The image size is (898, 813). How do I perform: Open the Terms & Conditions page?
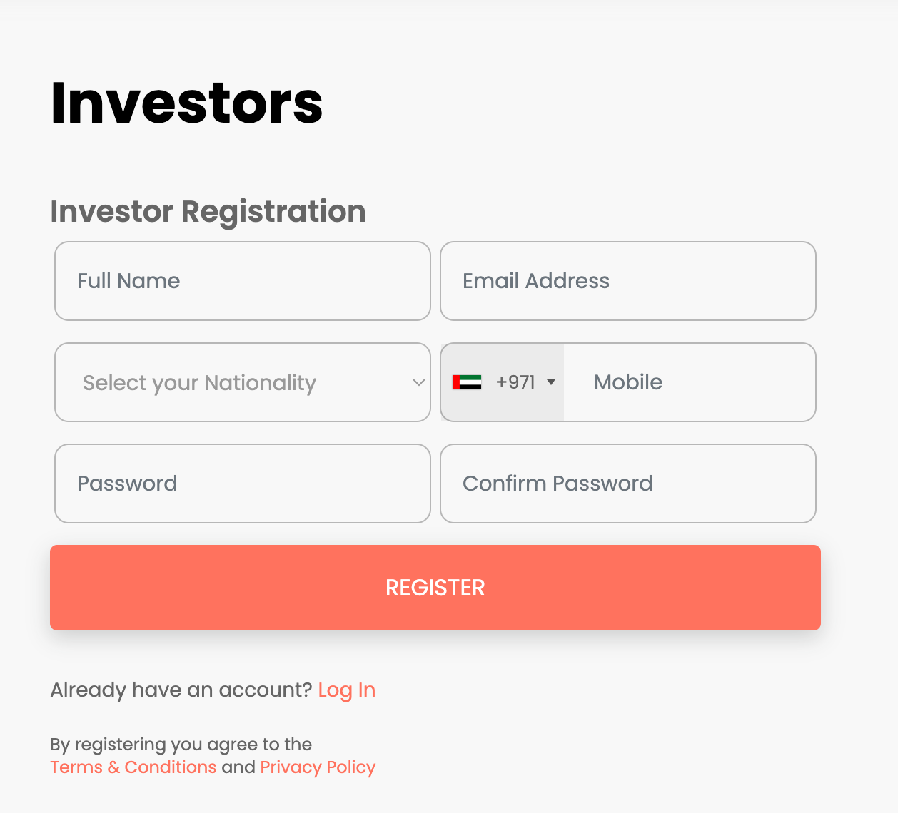pos(133,767)
